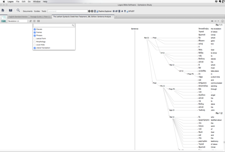Click the Command input box

(x=67, y=12)
